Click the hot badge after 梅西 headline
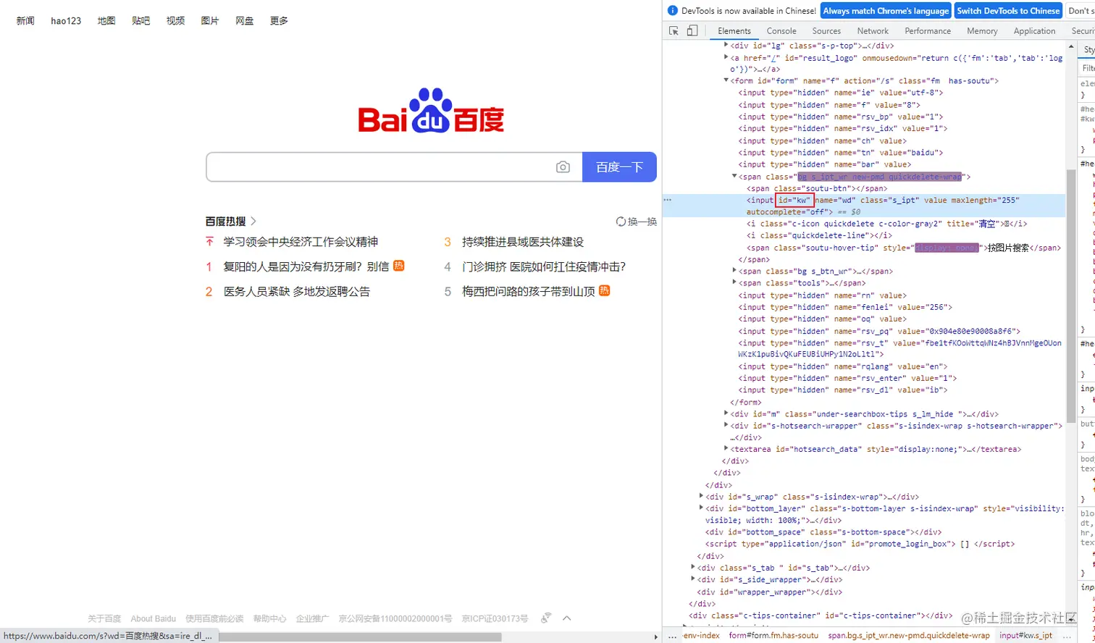 tap(605, 290)
